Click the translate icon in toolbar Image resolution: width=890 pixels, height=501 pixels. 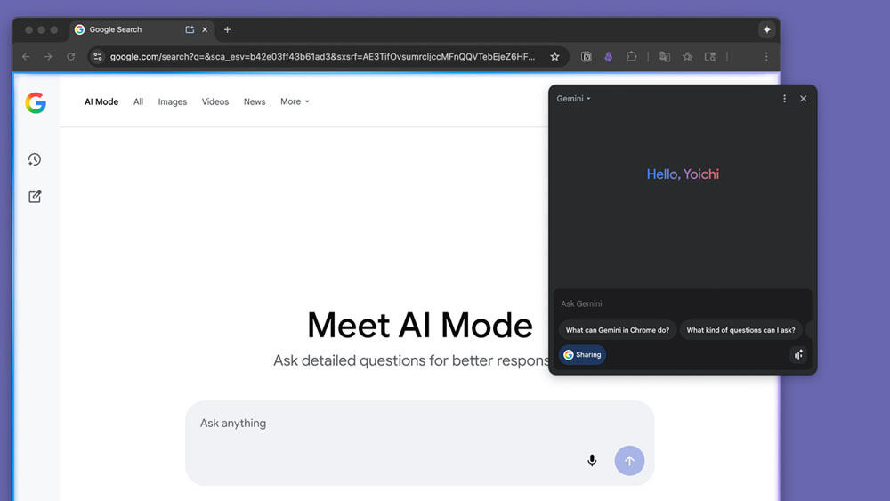click(665, 57)
